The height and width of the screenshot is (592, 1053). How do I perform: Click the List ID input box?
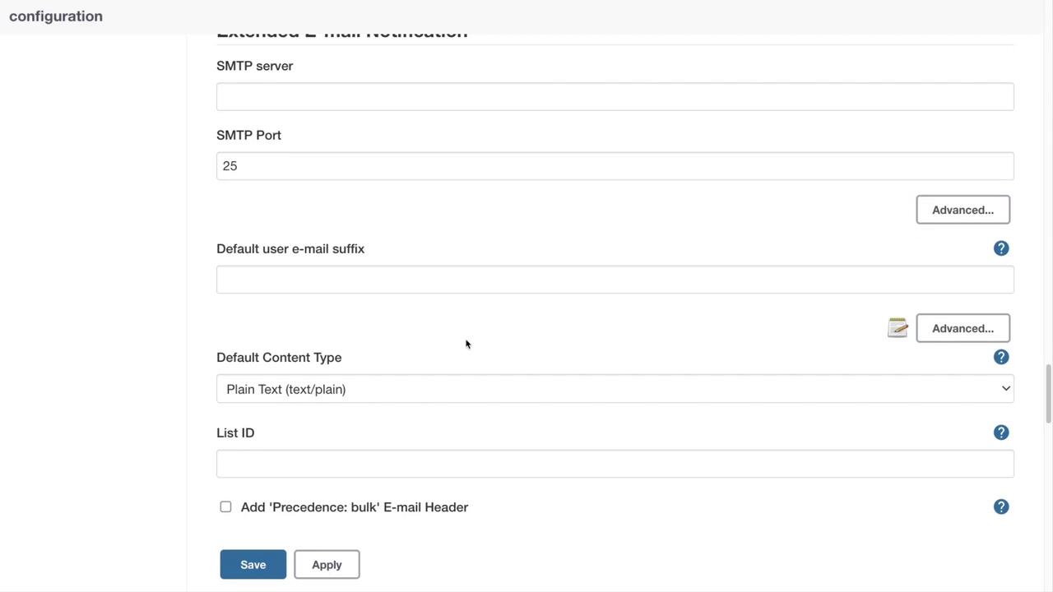pyautogui.click(x=615, y=464)
